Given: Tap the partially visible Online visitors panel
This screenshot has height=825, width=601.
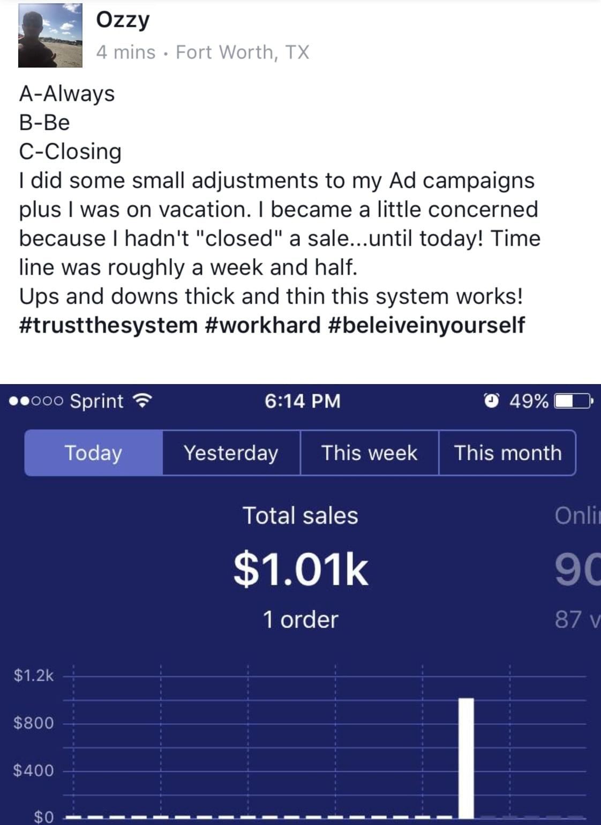Looking at the screenshot, I should click(x=577, y=569).
